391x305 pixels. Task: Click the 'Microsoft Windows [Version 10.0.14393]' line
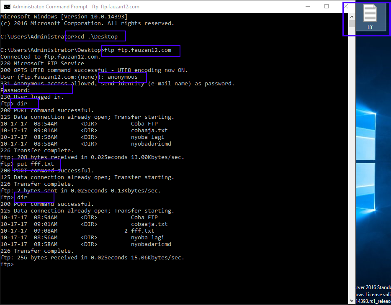(64, 17)
